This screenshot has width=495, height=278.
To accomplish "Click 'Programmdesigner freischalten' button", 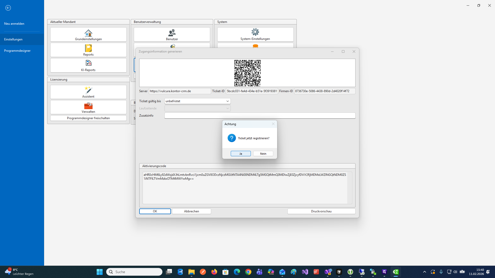I will (x=88, y=118).
